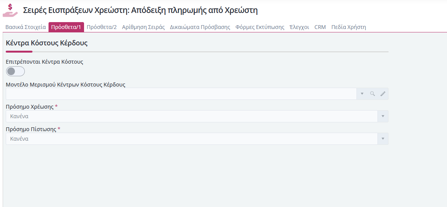Image resolution: width=447 pixels, height=207 pixels.
Task: Click the pencil edit icon in Μοντέλο Μερισμού
Action: click(383, 94)
